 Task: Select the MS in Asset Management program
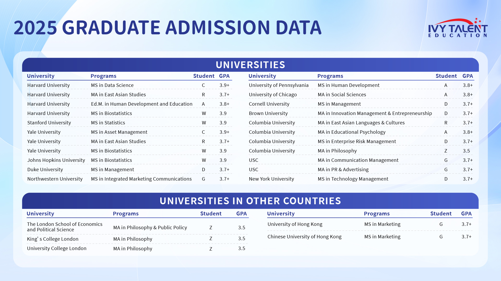point(119,132)
